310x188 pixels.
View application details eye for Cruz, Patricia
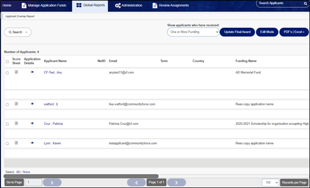tap(32, 123)
